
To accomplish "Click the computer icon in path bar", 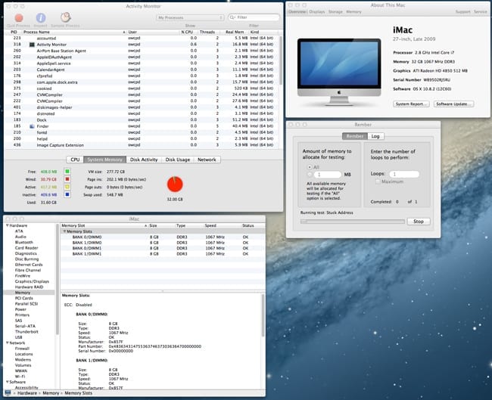I will pos(8,394).
